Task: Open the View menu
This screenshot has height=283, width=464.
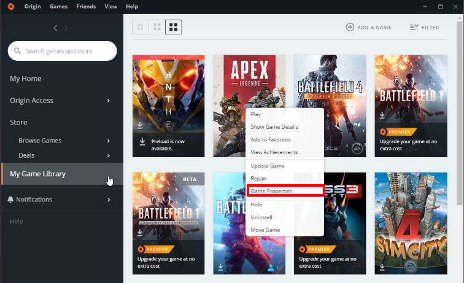Action: (111, 7)
